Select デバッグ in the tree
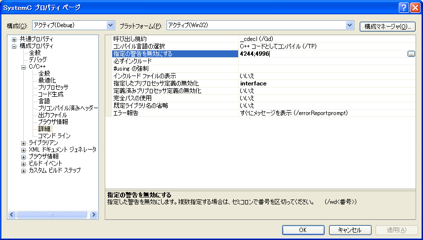 [38, 60]
